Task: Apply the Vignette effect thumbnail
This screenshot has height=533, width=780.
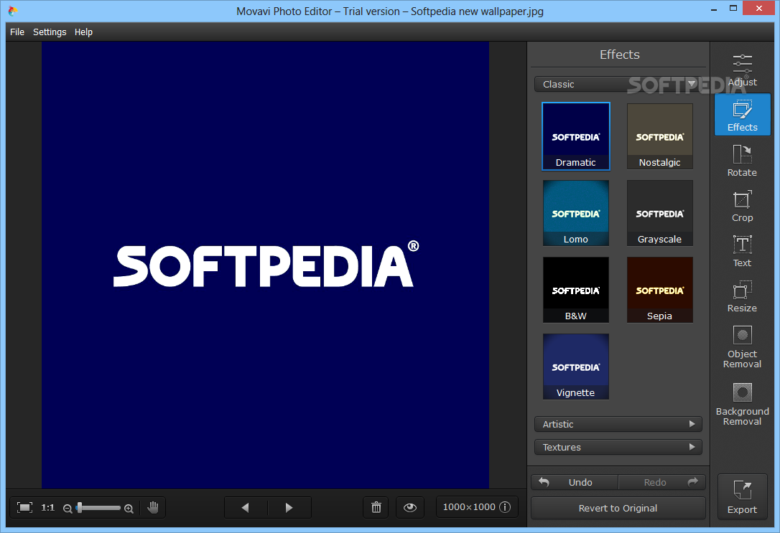Action: tap(575, 367)
